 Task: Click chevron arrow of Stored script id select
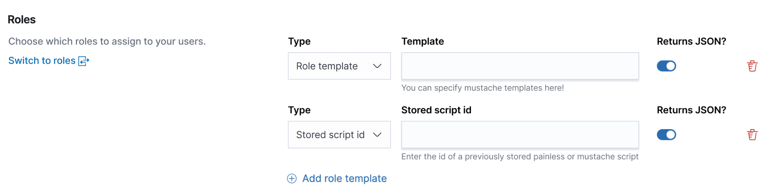[377, 135]
